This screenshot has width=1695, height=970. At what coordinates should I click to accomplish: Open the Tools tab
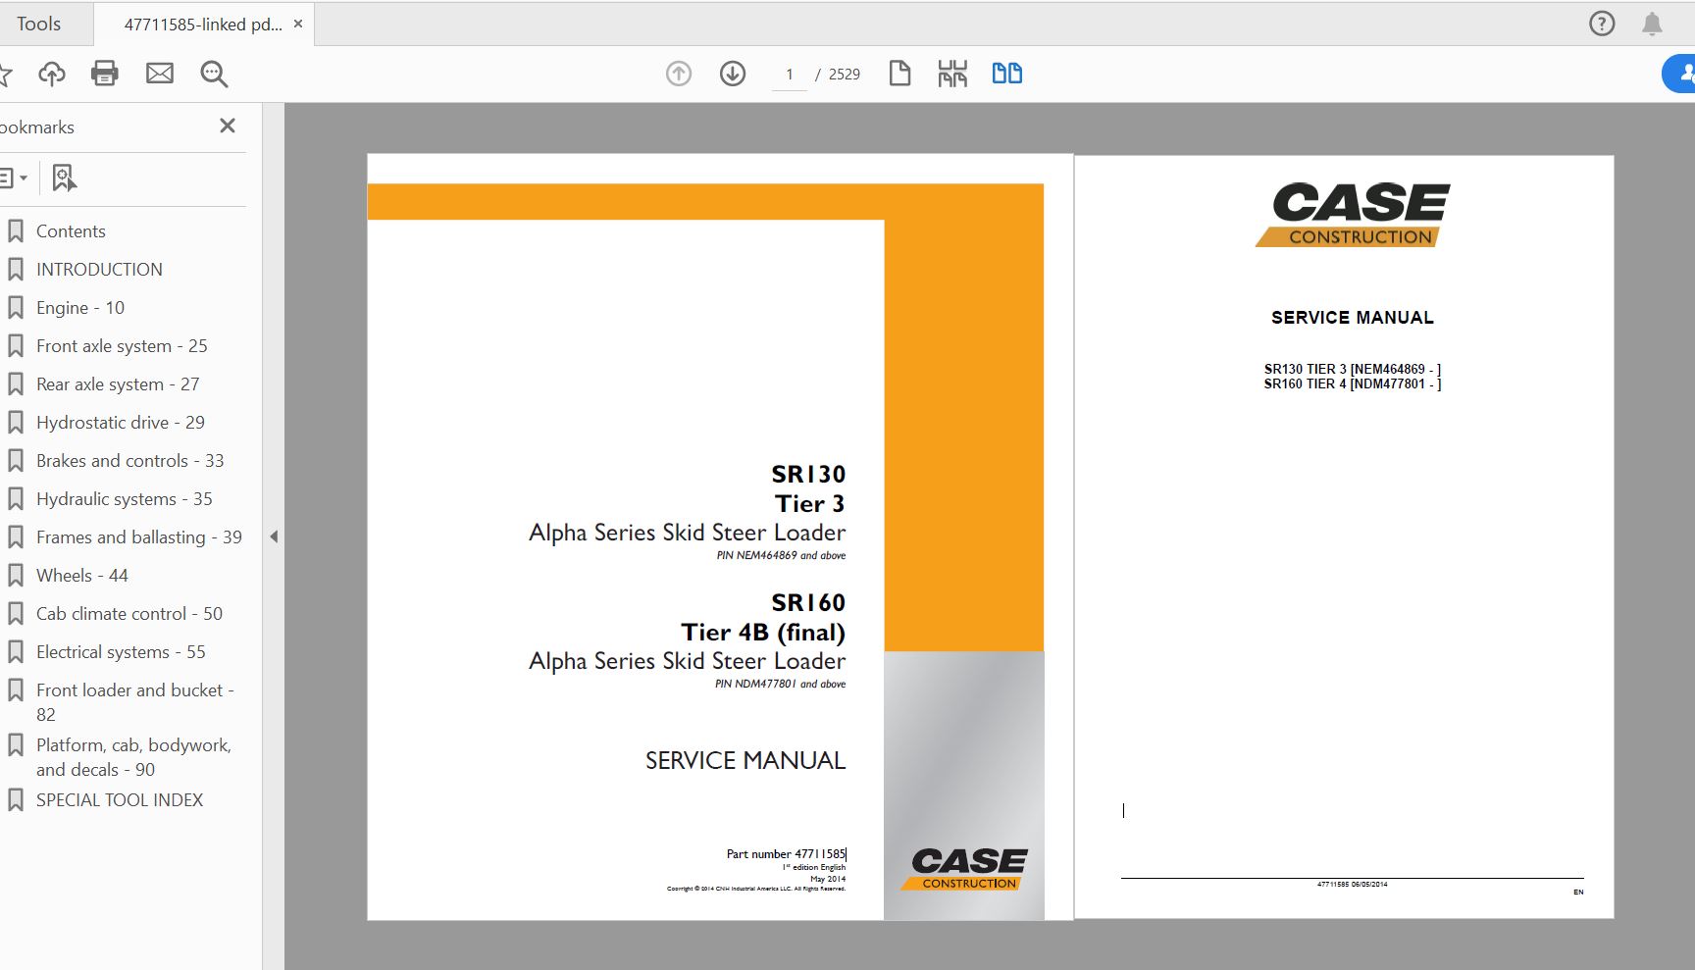39,24
